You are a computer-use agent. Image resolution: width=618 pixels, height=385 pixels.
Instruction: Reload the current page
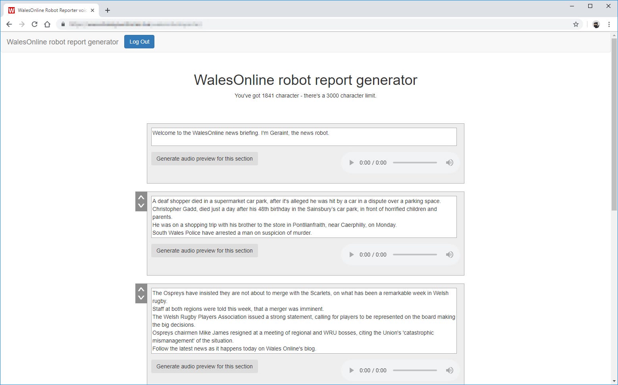(x=35, y=24)
